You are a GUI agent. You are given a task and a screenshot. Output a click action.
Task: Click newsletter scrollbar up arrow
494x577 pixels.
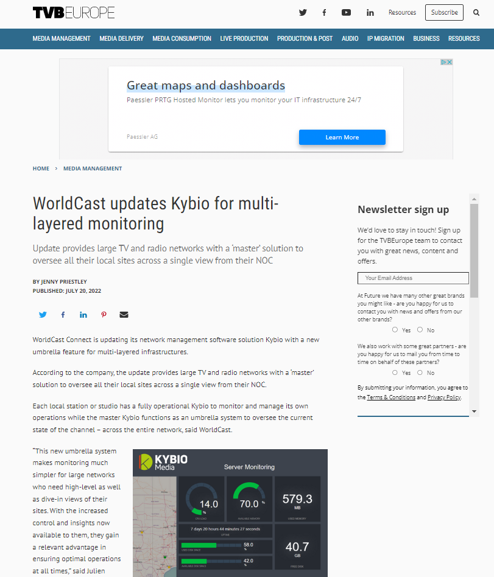(x=475, y=198)
